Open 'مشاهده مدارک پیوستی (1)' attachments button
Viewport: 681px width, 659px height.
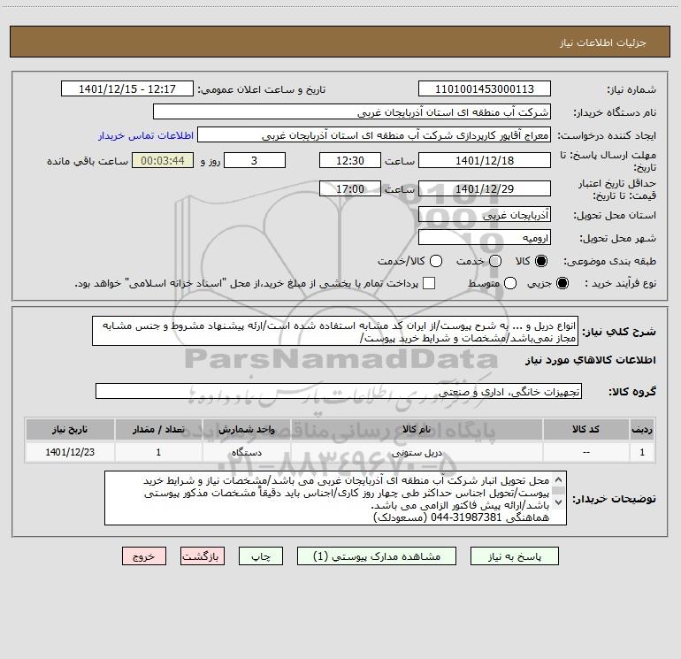[377, 556]
